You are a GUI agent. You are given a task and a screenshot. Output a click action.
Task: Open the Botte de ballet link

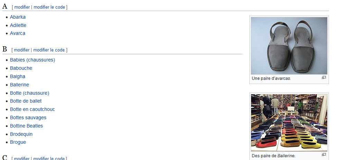click(x=26, y=101)
